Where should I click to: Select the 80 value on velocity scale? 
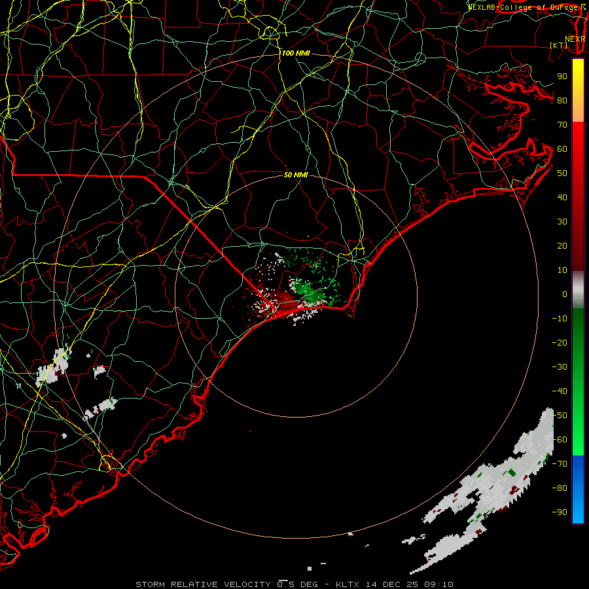click(562, 101)
